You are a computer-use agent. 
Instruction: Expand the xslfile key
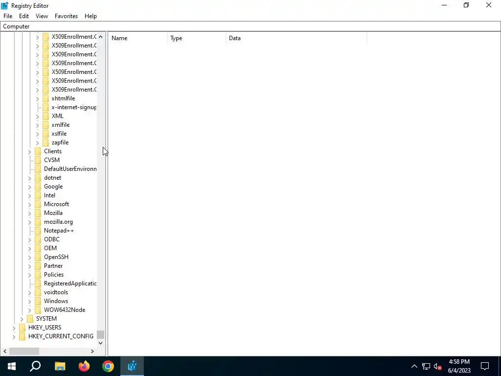(x=37, y=134)
